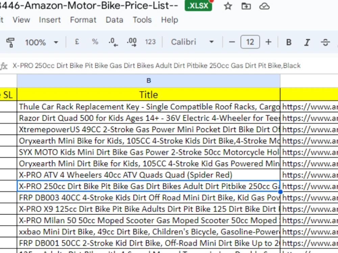Activate the paint format tool
Viewport: 338px width, 253px height.
click(10, 42)
